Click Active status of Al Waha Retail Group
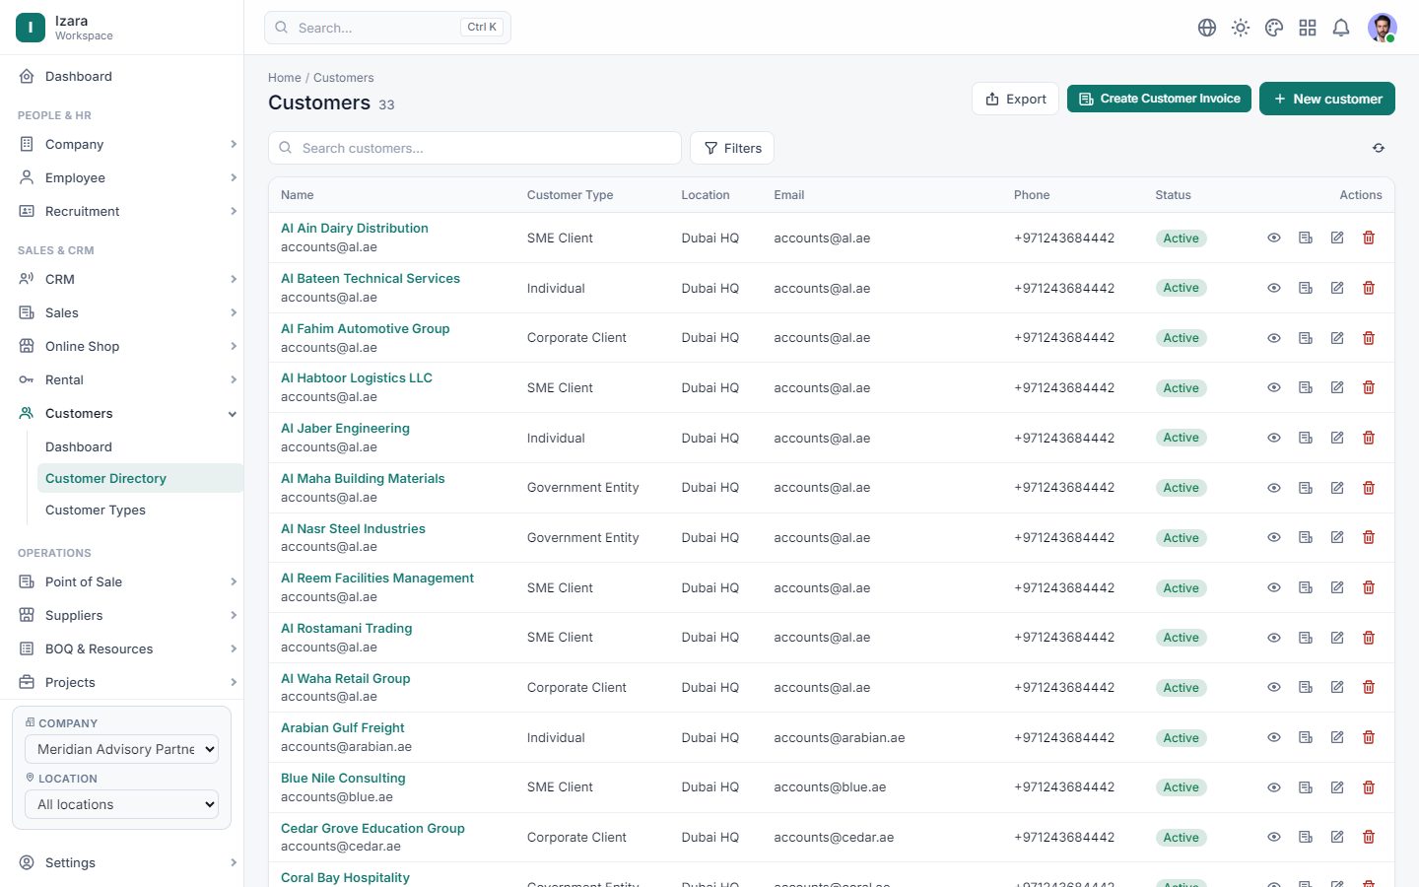The width and height of the screenshot is (1419, 887). pos(1181,688)
